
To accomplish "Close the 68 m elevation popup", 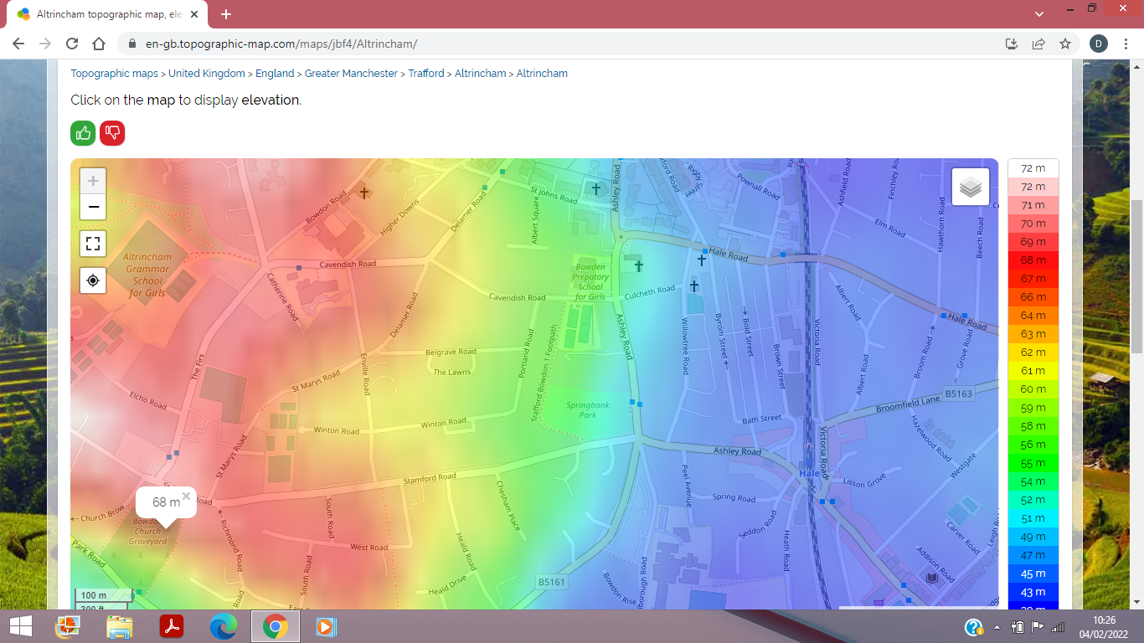I will (x=186, y=496).
